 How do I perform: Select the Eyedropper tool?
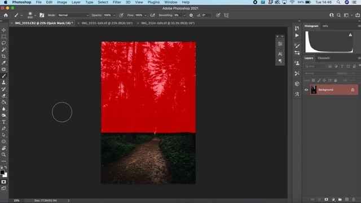[x=4, y=63]
